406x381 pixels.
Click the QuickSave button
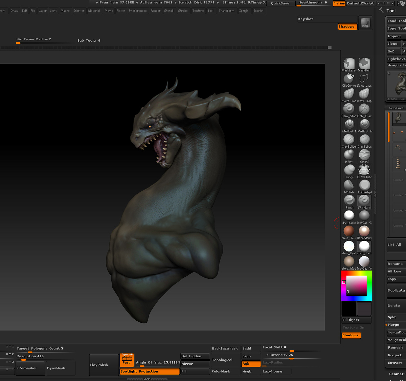[280, 3]
